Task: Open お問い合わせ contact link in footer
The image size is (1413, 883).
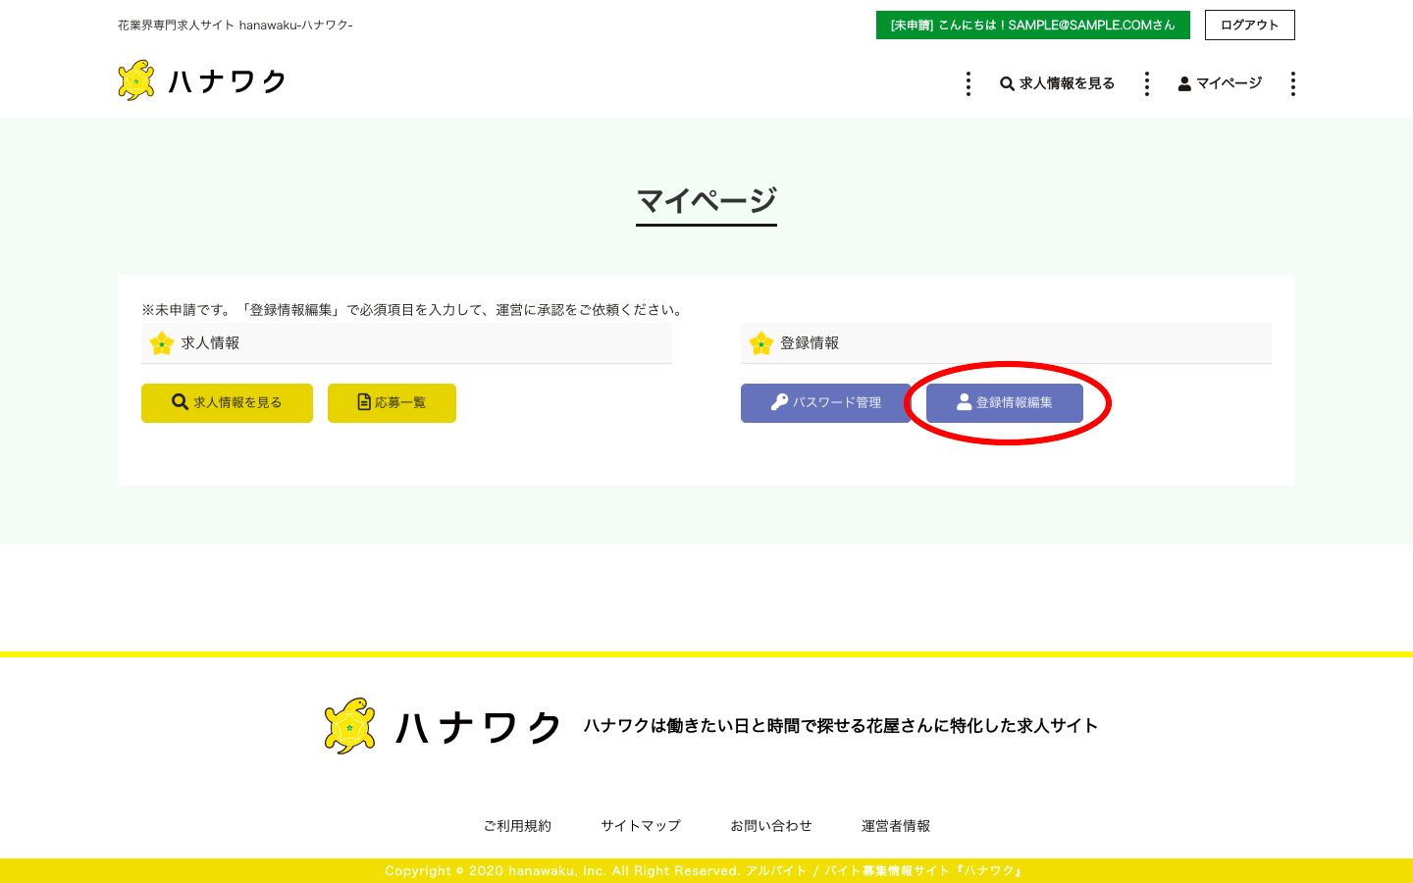Action: click(771, 826)
